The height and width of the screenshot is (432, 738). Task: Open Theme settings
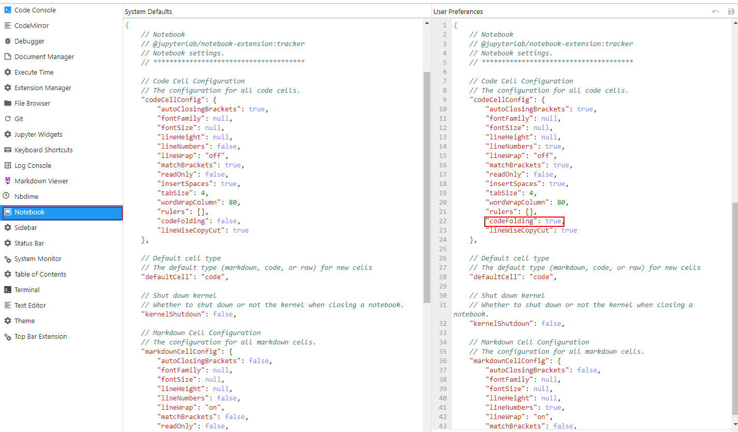coord(9,321)
